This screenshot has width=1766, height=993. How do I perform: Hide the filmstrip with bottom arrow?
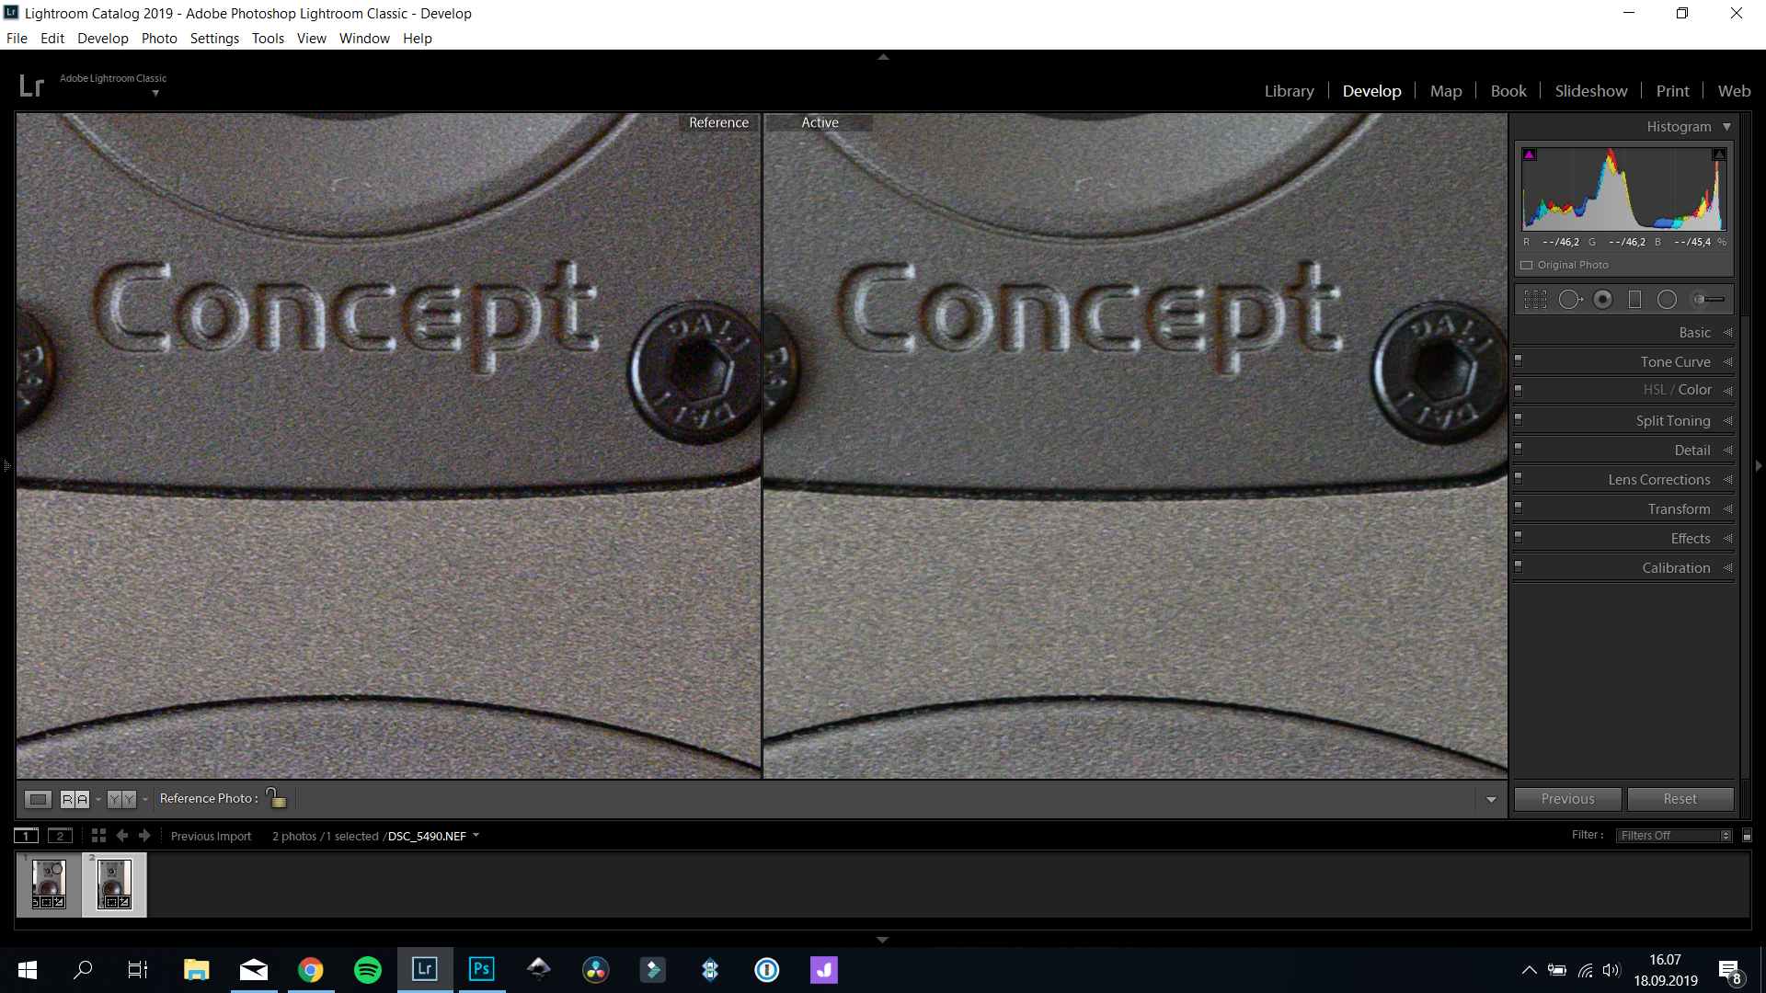(x=883, y=940)
